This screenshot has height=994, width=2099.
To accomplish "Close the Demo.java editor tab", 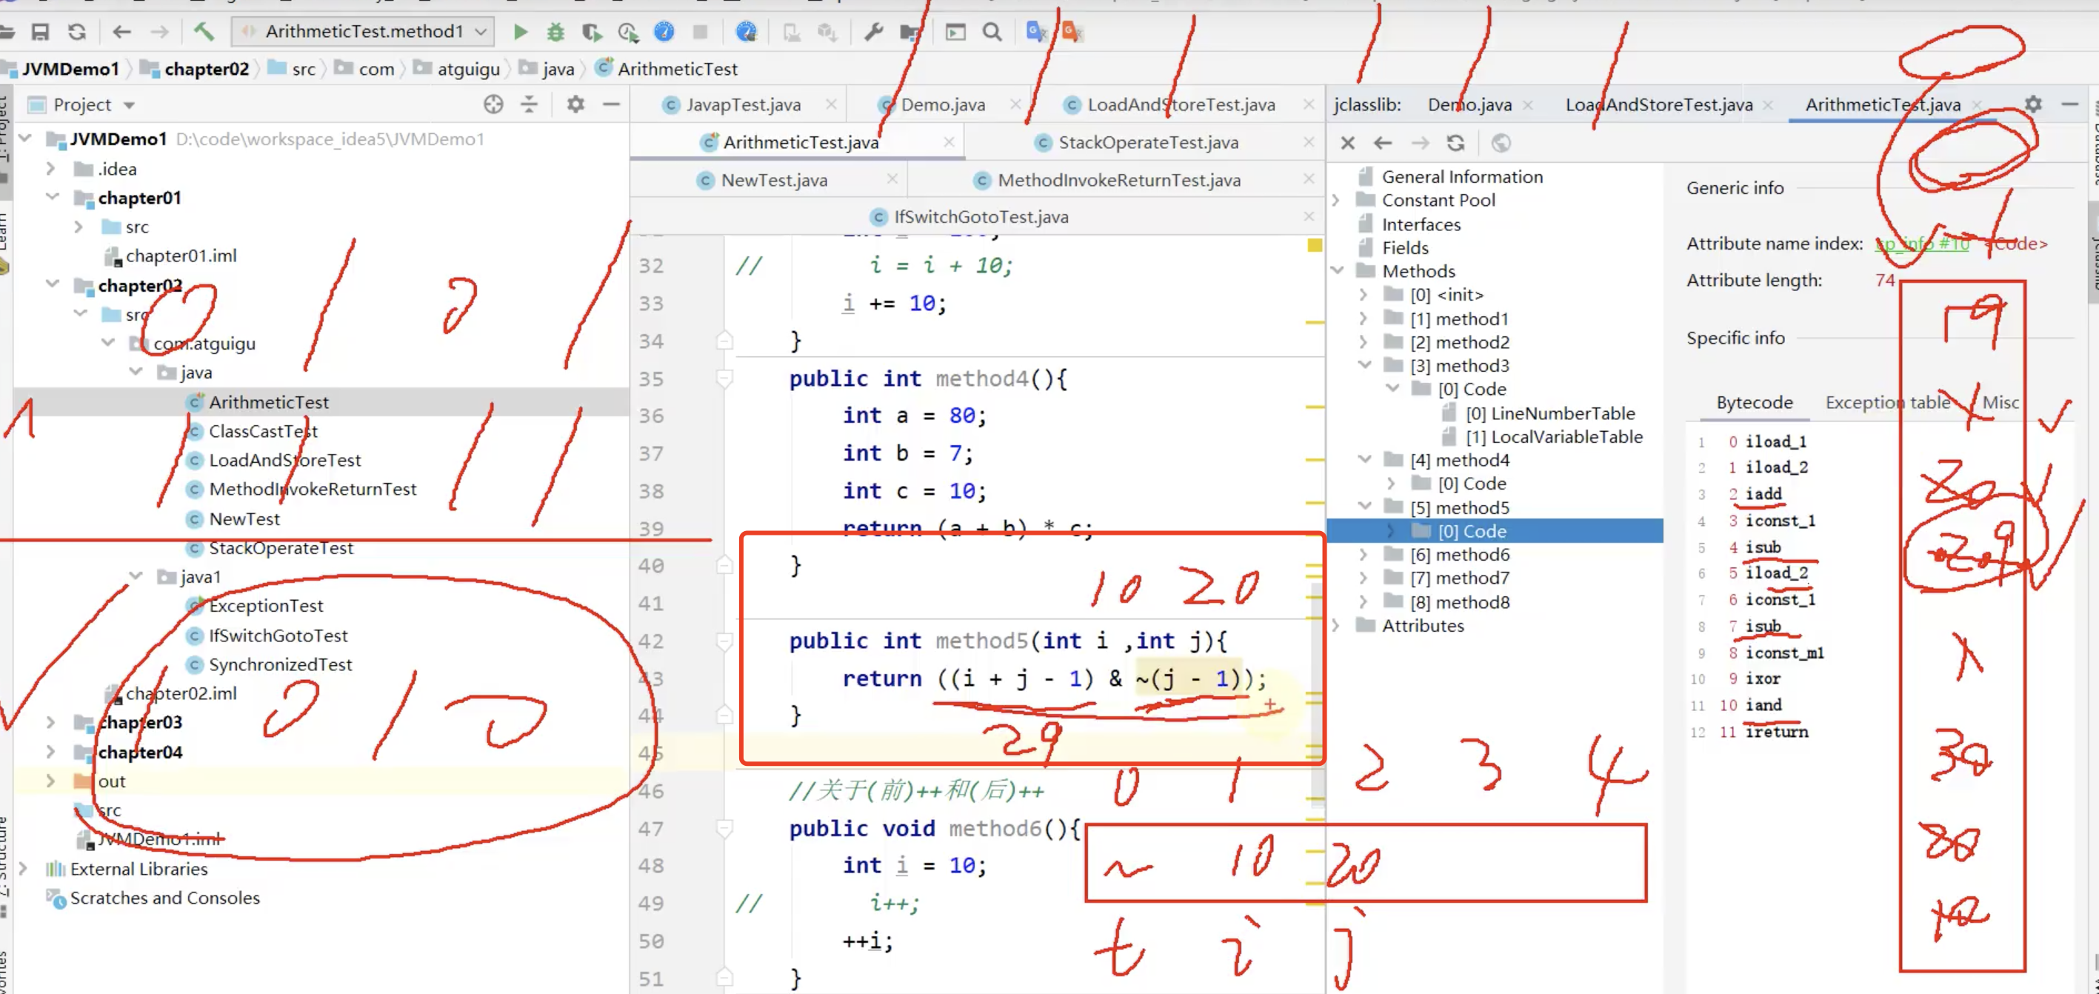I will [1015, 104].
